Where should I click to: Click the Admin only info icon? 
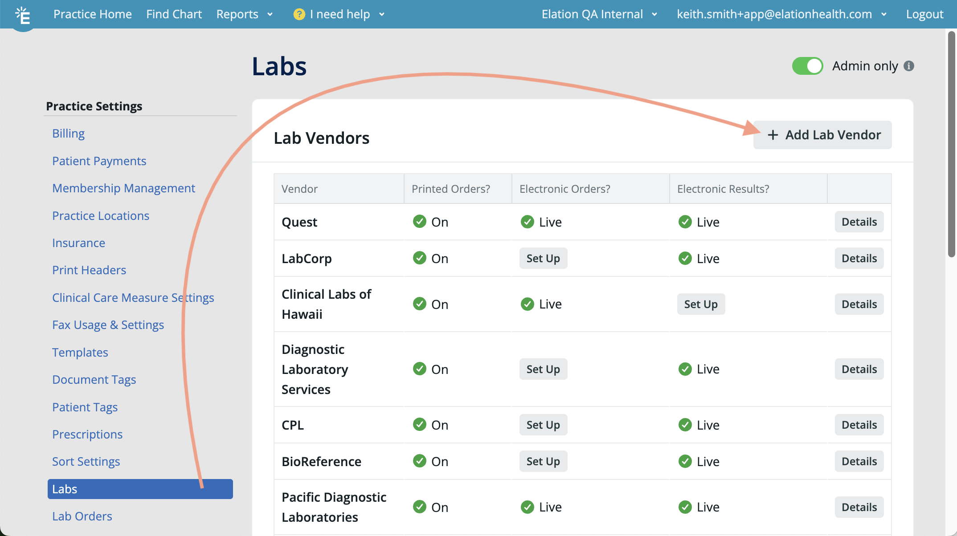point(908,66)
